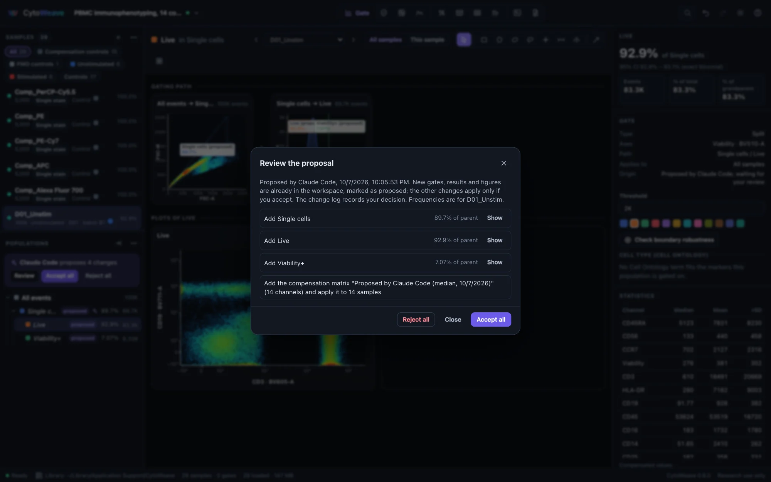Open the D01_Unstim sample dropdown in plot header
Screen dimensions: 771x482
(x=306, y=40)
